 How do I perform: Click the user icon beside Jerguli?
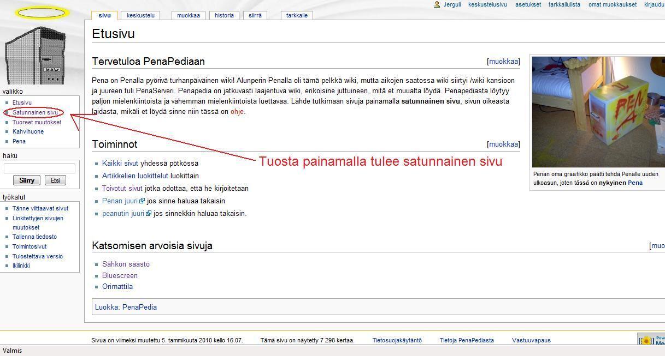(x=437, y=4)
